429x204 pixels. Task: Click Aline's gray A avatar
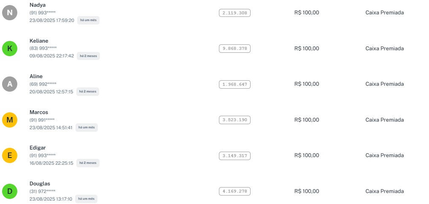[x=10, y=84]
